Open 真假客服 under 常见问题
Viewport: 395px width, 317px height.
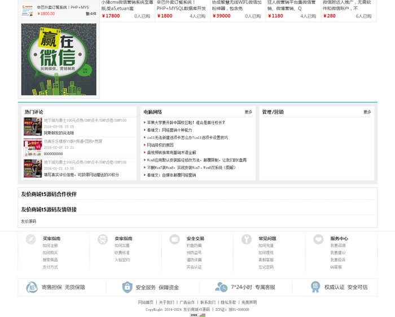click(266, 259)
